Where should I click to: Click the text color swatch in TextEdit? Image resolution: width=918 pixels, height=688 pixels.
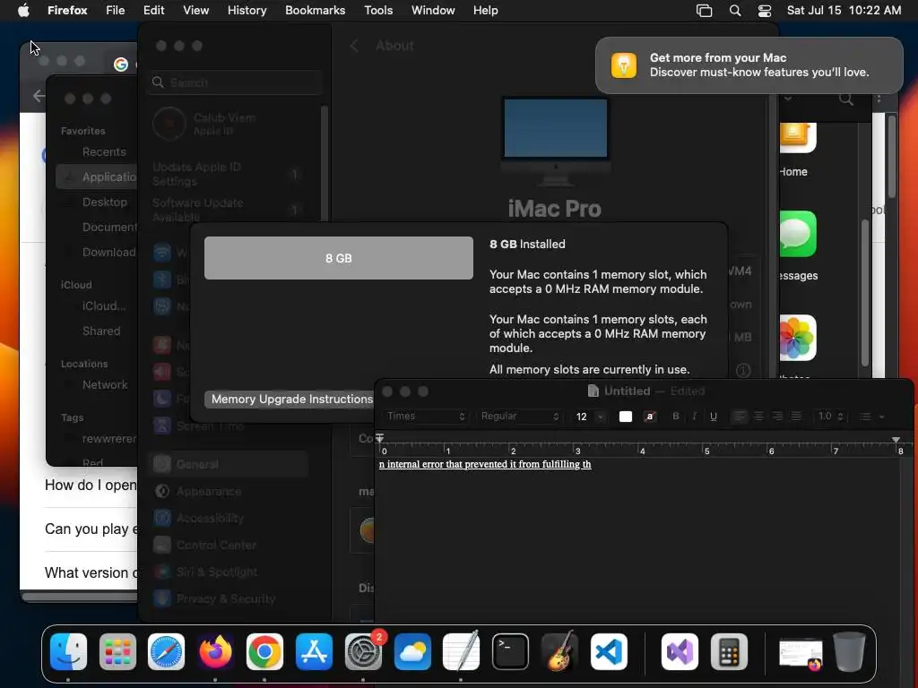click(x=625, y=416)
